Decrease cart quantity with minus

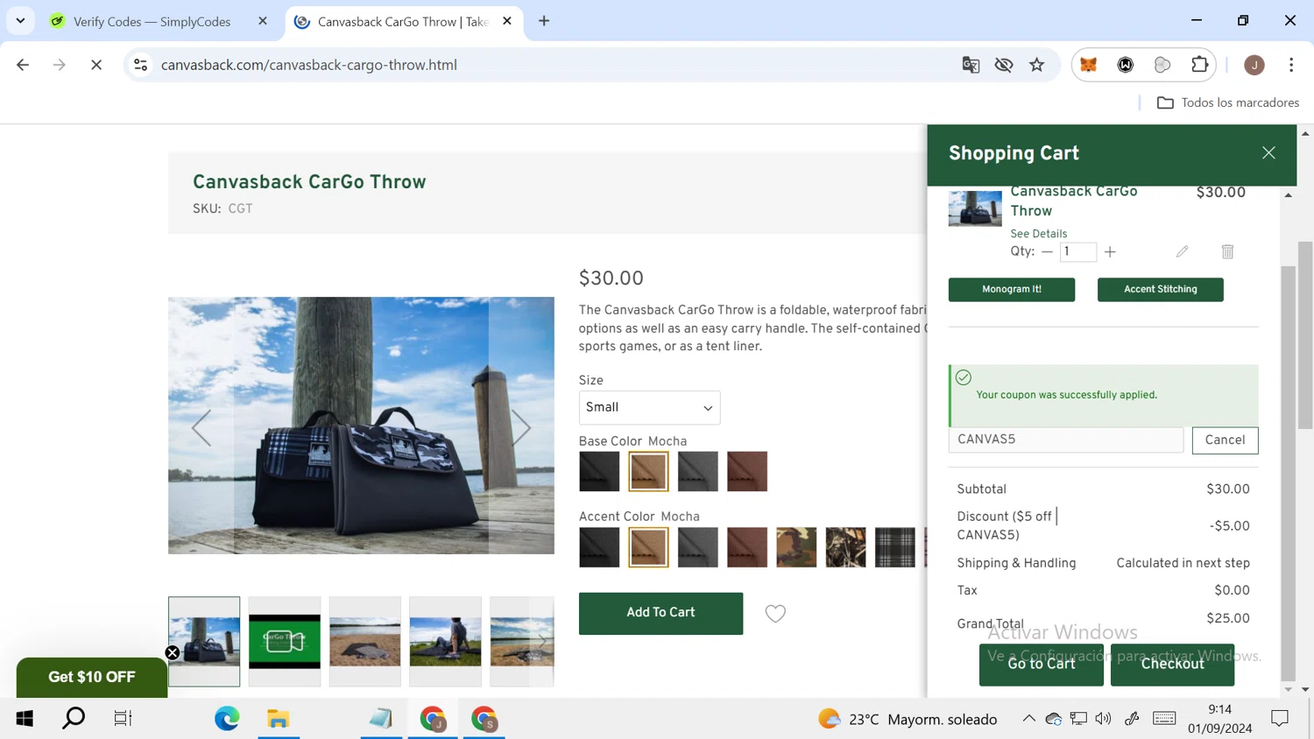[1047, 251]
